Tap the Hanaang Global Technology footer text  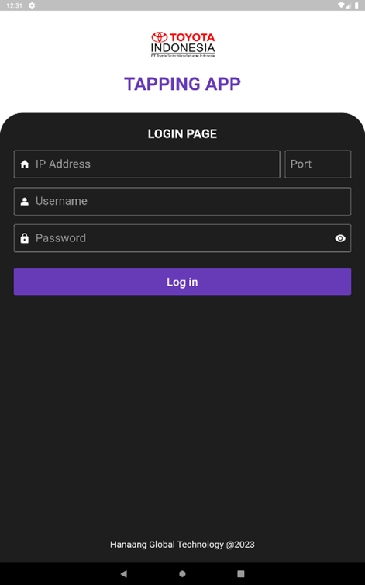tap(182, 545)
